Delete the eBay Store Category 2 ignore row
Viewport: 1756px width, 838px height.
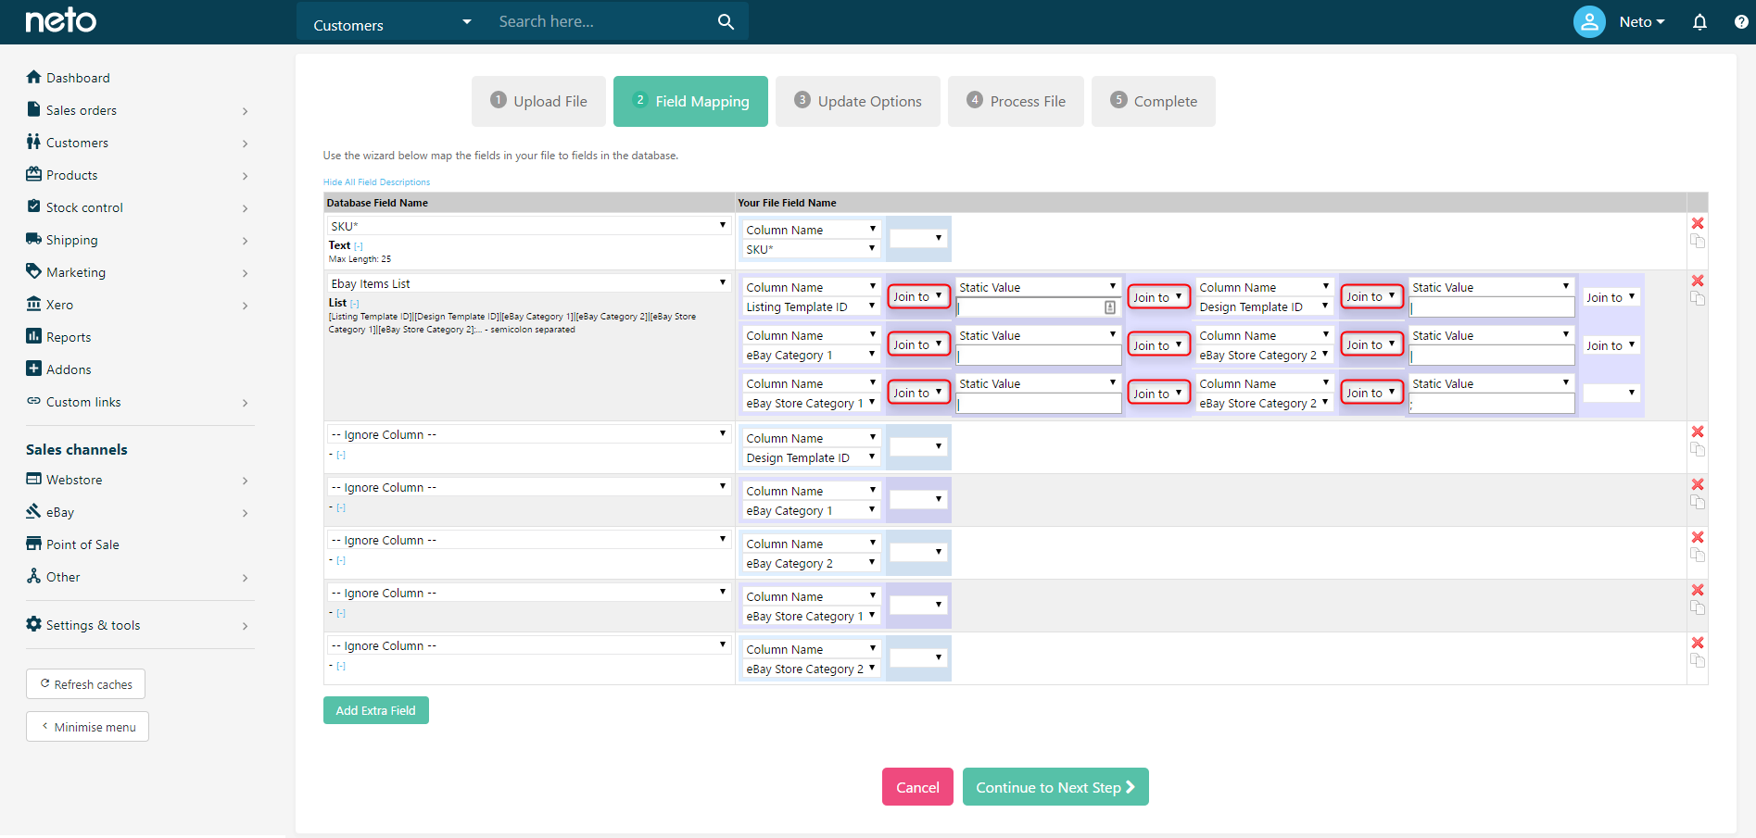coord(1698,643)
